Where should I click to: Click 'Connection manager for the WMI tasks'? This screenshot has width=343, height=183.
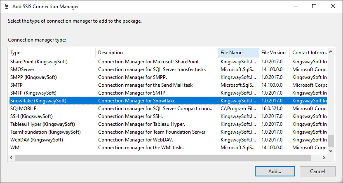[141, 148]
